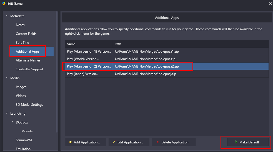The height and width of the screenshot is (152, 273).
Task: Collapse the Metadata tree section
Action: pyautogui.click(x=7, y=16)
